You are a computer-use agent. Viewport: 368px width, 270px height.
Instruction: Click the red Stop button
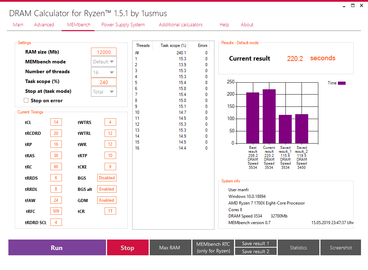pos(128,248)
